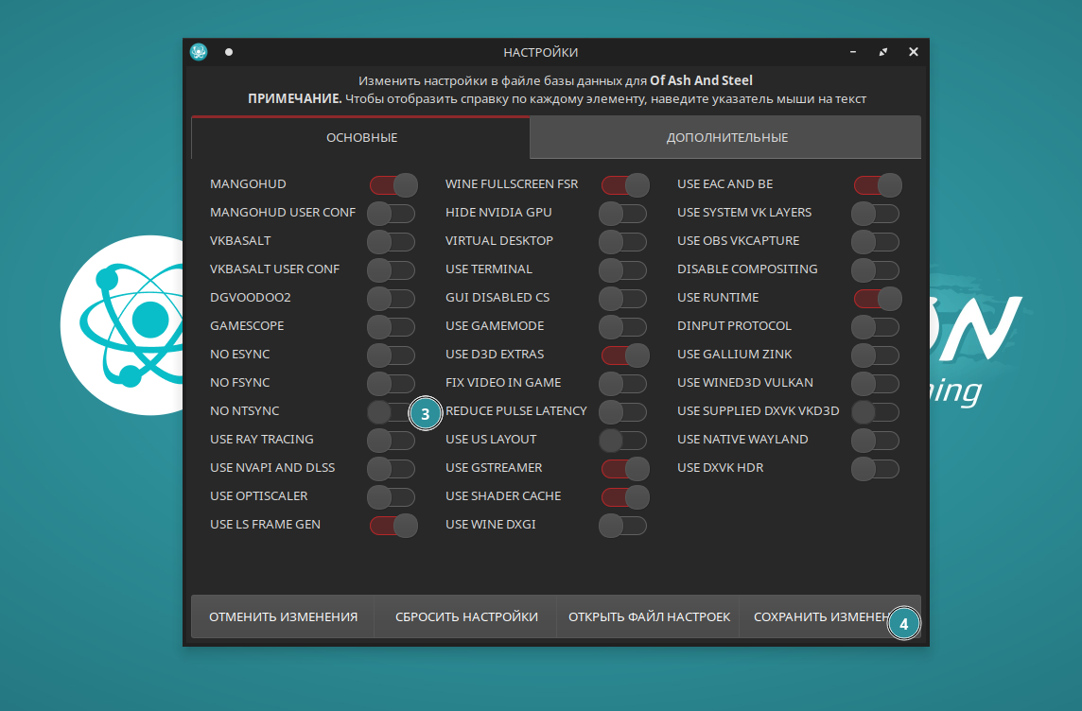Click the white dot in title bar

tap(228, 52)
